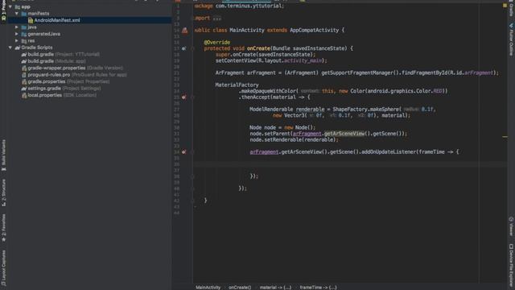Open the Device File Explorer panel
This screenshot has height=290, width=515.
tap(511, 266)
